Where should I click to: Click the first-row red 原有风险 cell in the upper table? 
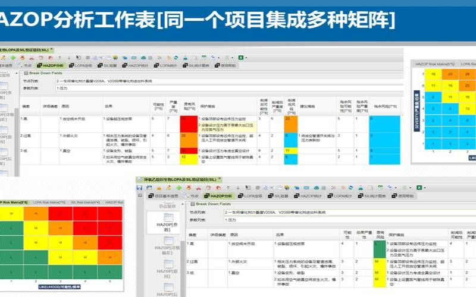[x=189, y=124]
